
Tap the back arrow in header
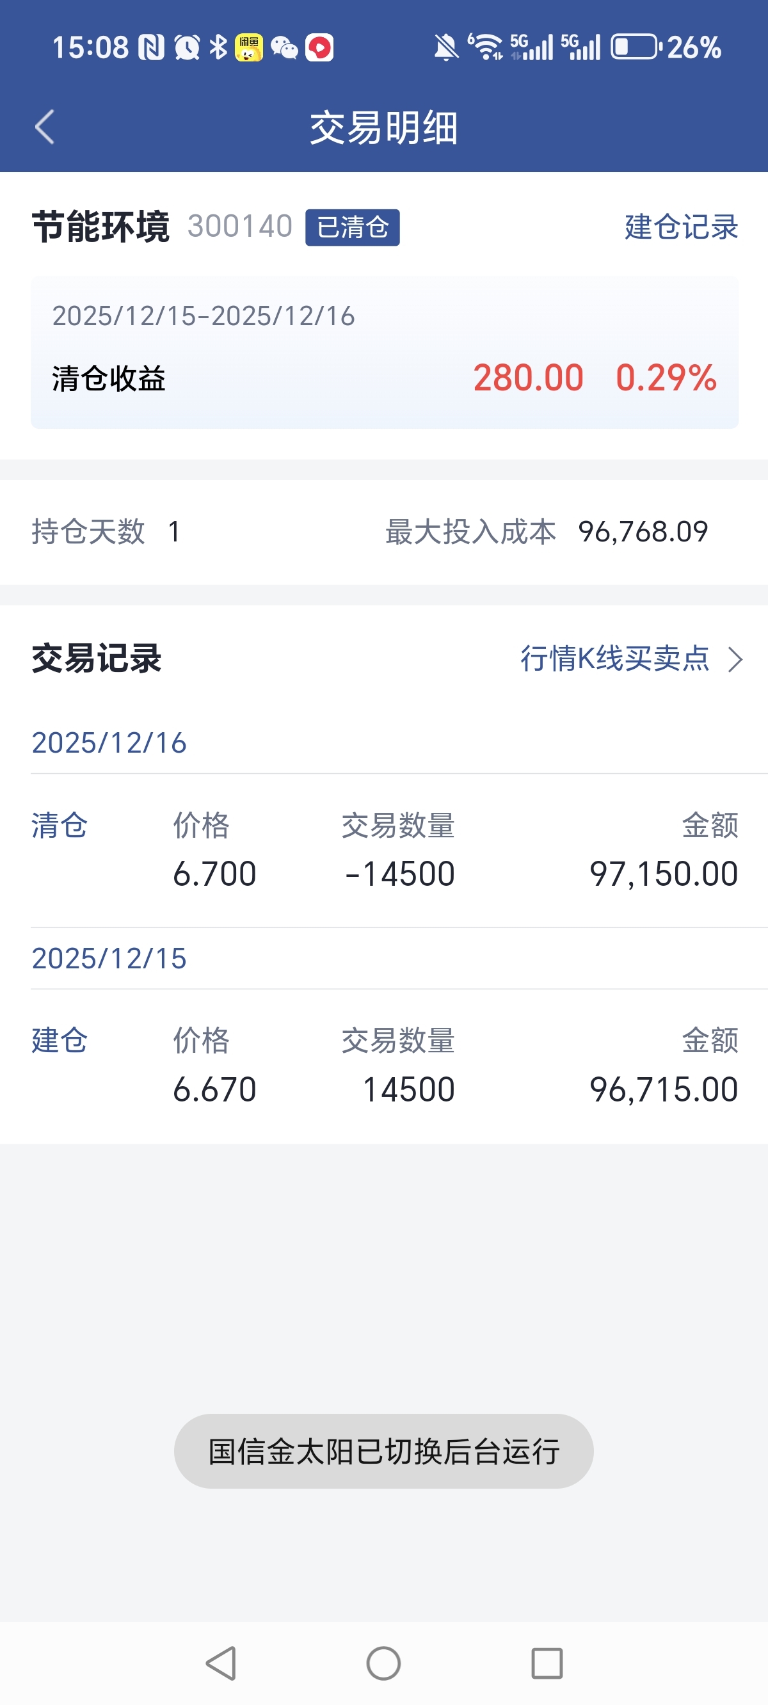(x=44, y=127)
